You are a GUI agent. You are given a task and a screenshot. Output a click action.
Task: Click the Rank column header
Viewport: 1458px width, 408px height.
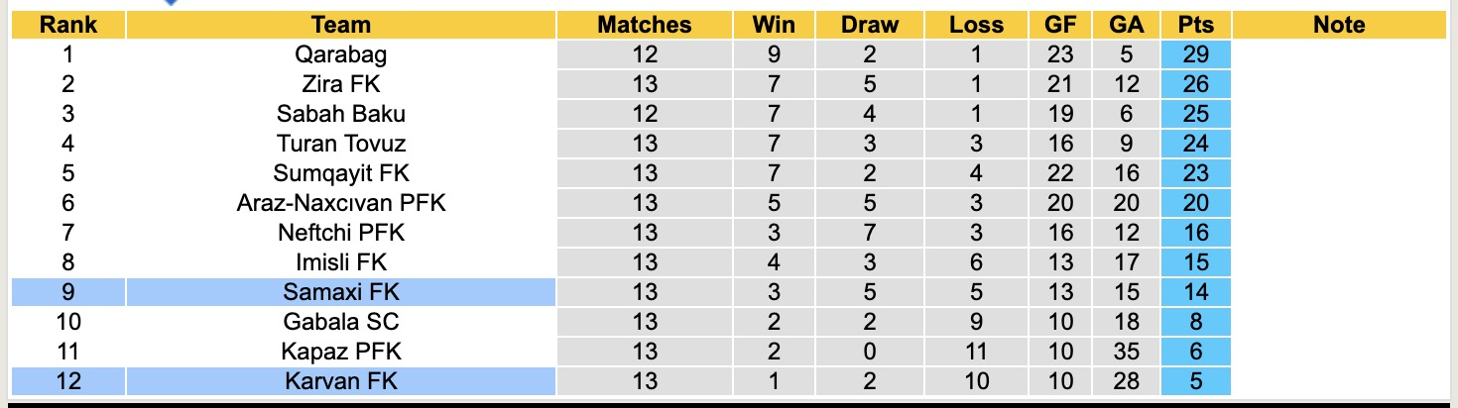(x=67, y=26)
